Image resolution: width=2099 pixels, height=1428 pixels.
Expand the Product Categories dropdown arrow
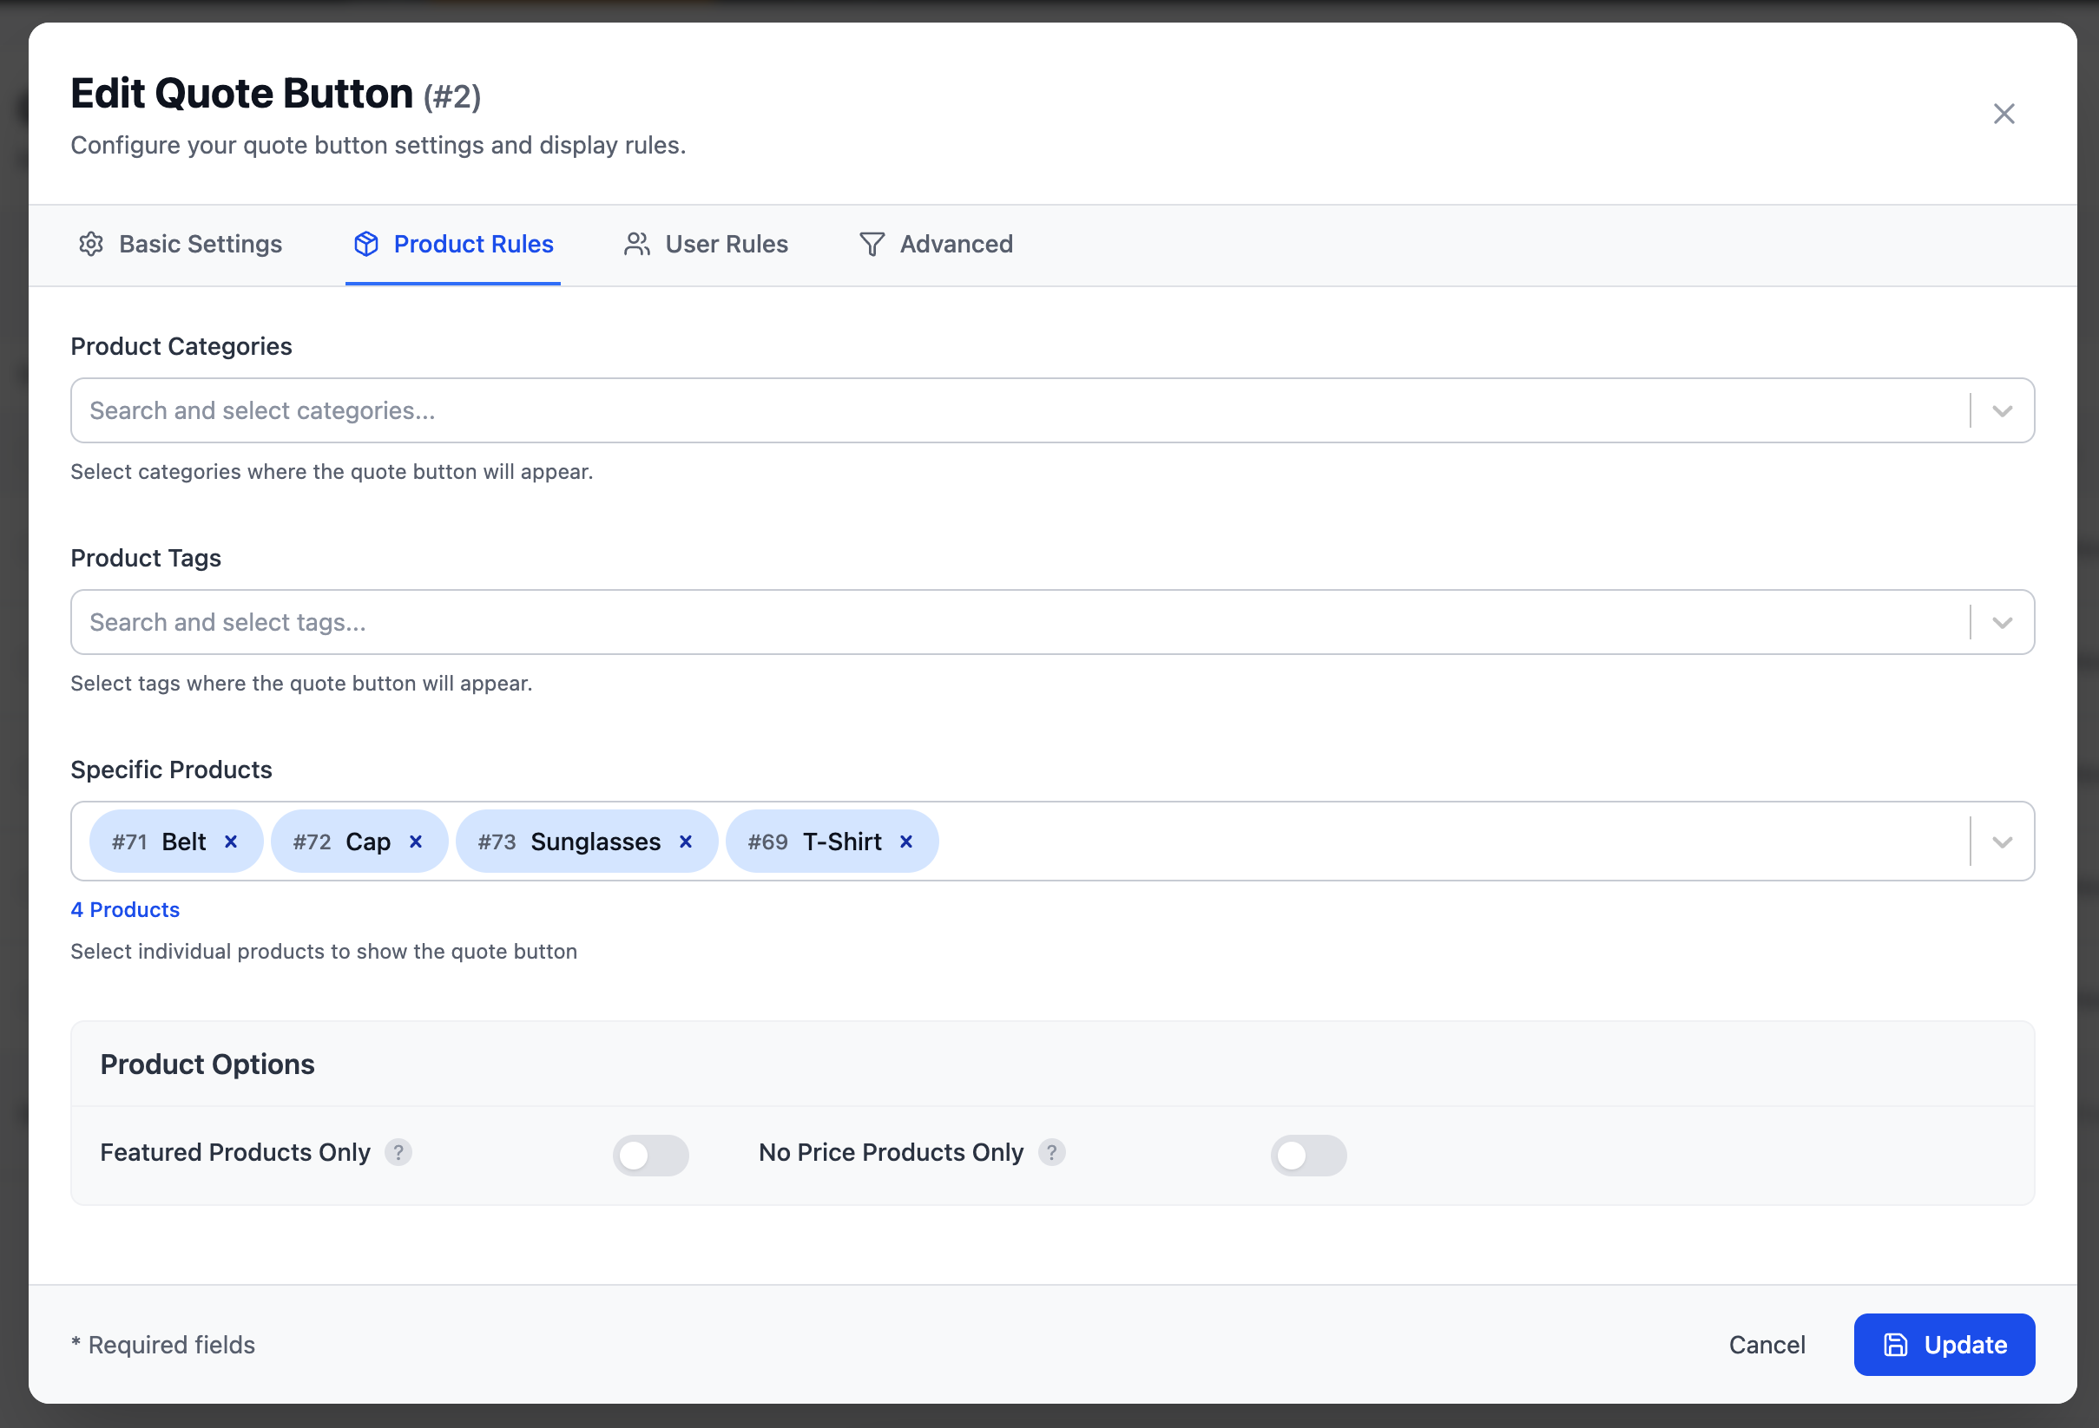2002,410
